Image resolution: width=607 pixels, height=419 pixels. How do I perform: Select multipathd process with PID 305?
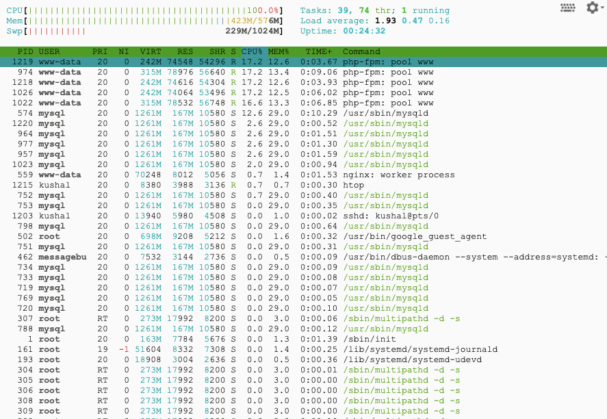click(304, 380)
